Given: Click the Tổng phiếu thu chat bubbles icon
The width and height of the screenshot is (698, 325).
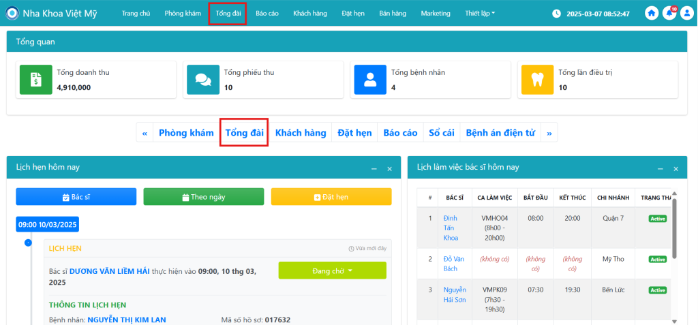Looking at the screenshot, I should pos(202,79).
